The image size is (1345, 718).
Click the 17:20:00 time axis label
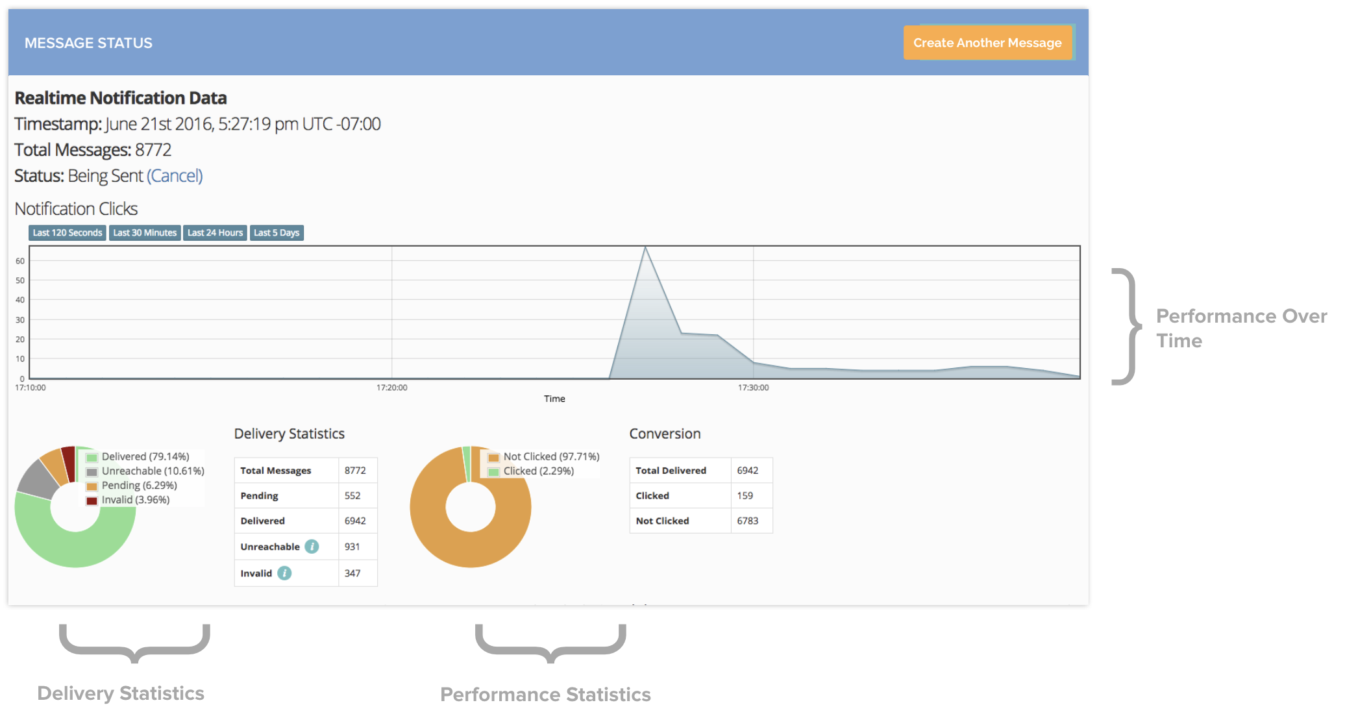(391, 388)
